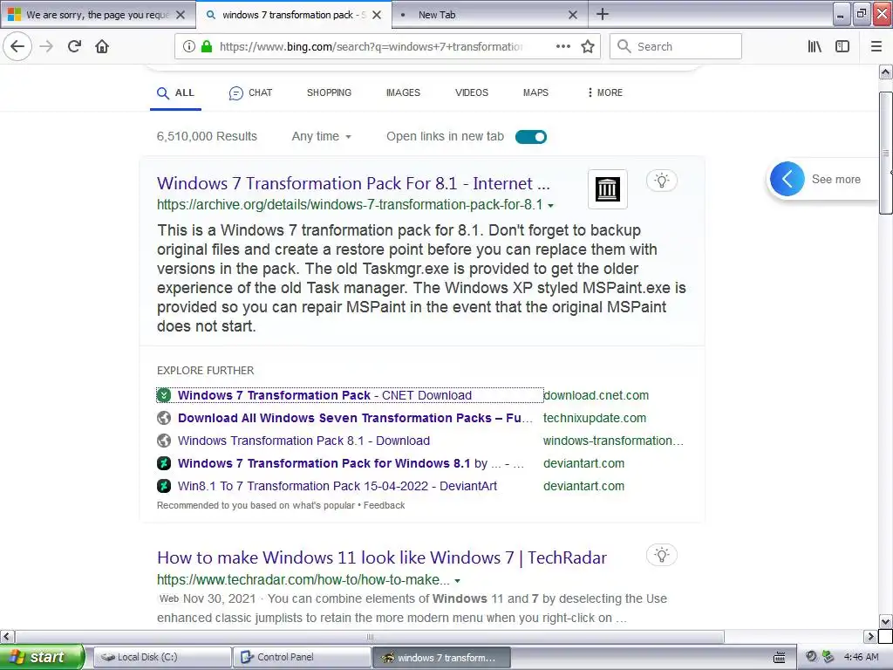This screenshot has width=893, height=670.
Task: Click DeviantArt icon beside Win8.1 To 7 link
Action: click(x=163, y=486)
